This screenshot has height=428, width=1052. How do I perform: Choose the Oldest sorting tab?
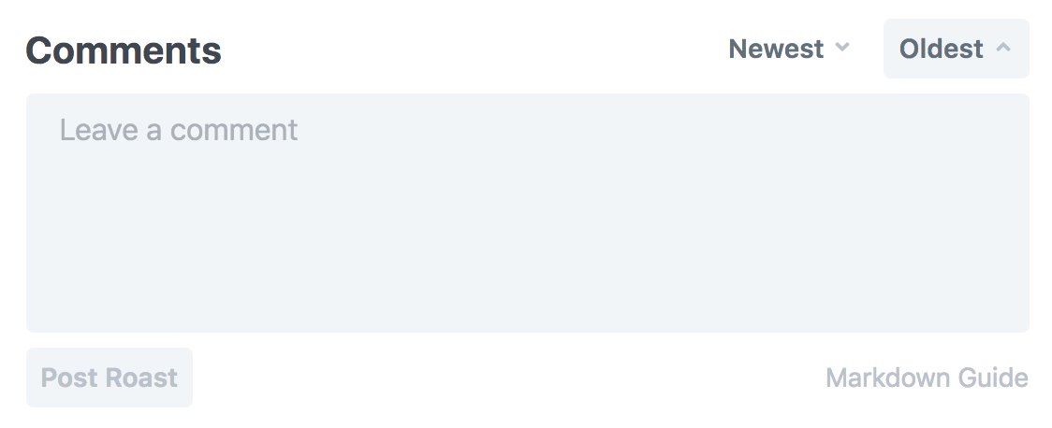956,49
